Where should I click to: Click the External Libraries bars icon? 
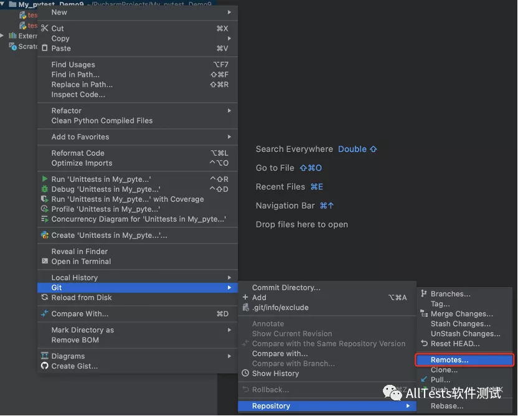pyautogui.click(x=12, y=35)
